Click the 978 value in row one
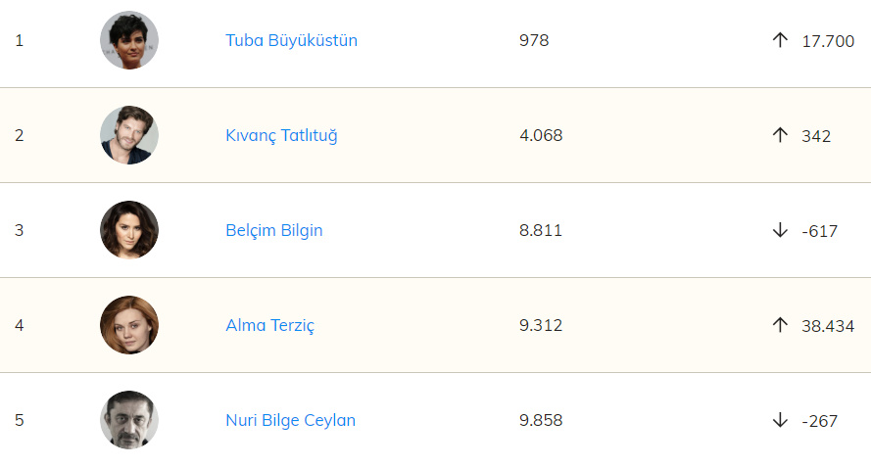871x467 pixels. click(x=534, y=40)
